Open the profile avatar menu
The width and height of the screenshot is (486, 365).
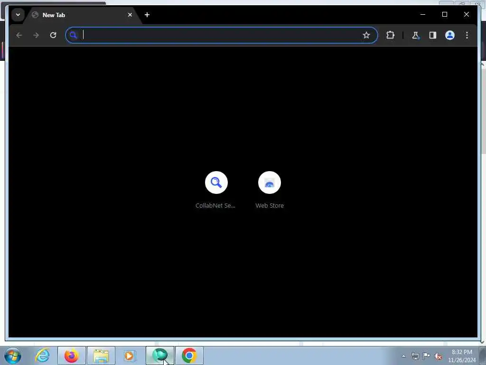pos(450,35)
